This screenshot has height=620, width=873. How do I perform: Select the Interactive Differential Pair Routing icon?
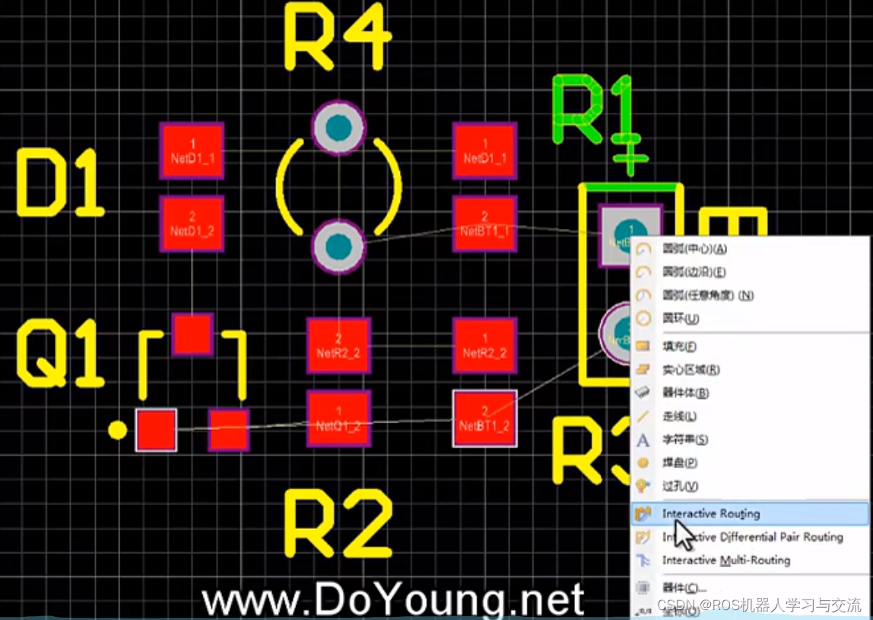tap(643, 537)
